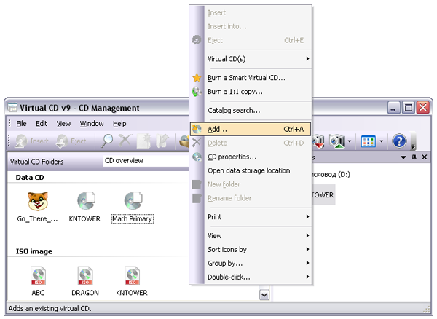
Task: Pin the right pane with the pushpin
Action: pos(414,157)
